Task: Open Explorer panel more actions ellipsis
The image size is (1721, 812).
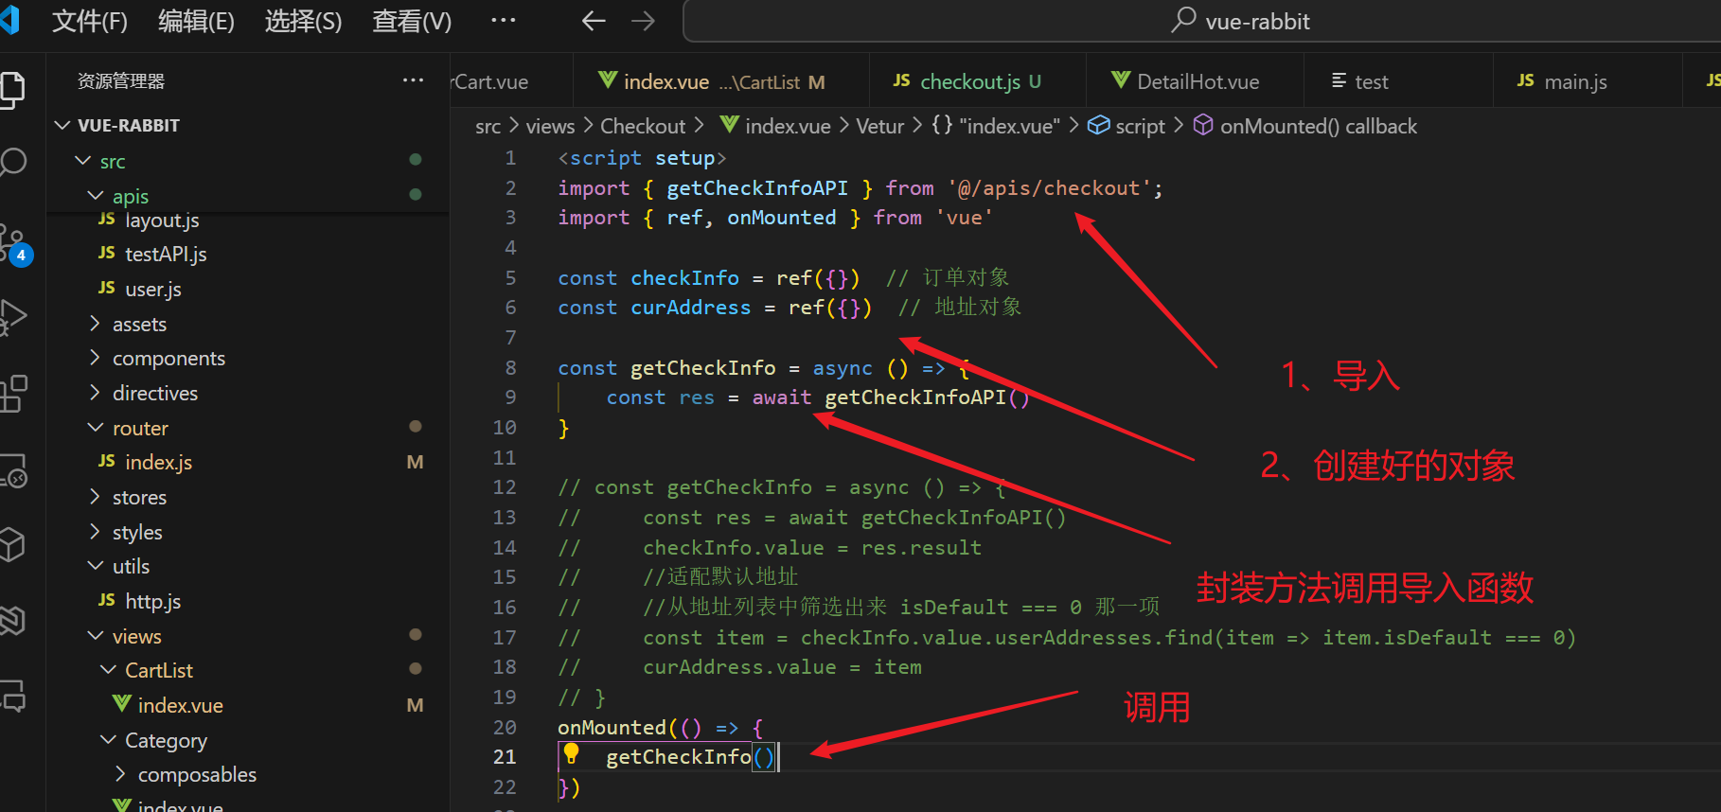Action: [x=413, y=80]
